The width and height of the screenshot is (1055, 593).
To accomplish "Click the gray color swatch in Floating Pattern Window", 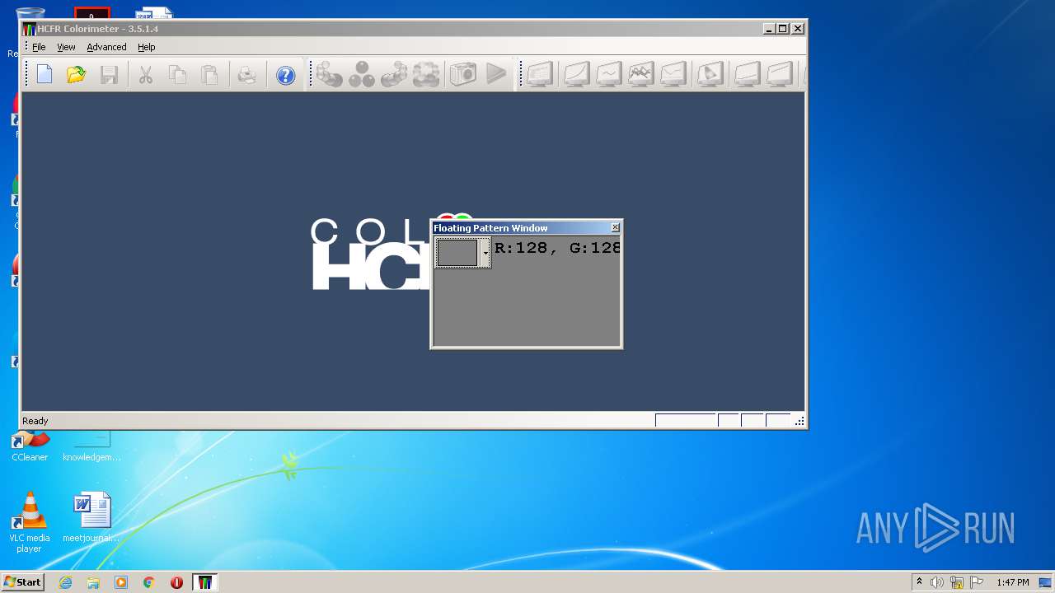I will coord(457,253).
